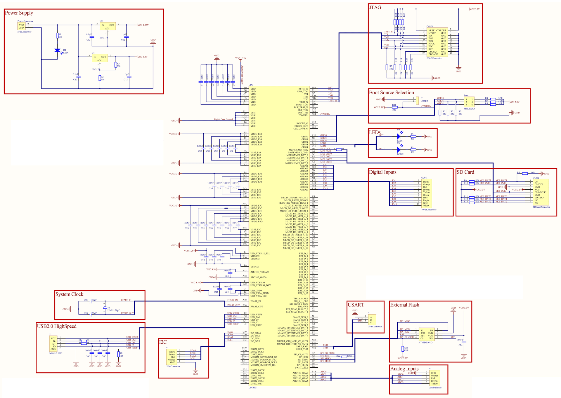Viewport: 561px width, 398px height.
Task: Click the R22 100k resistor in External Flash
Action: click(403, 349)
